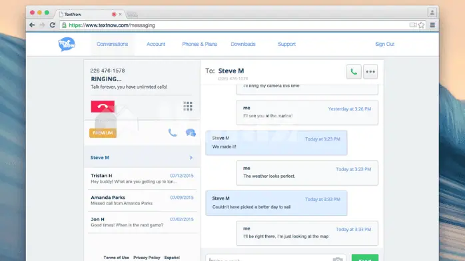Go forward in browser

[42, 25]
